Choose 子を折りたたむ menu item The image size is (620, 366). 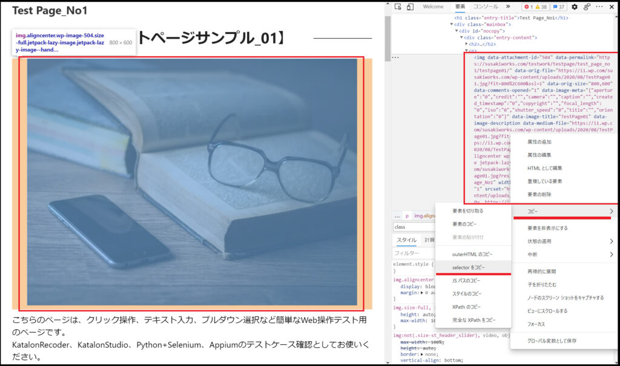coord(541,284)
